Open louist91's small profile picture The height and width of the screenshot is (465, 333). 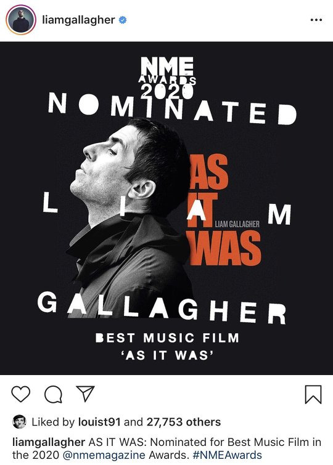[19, 421]
